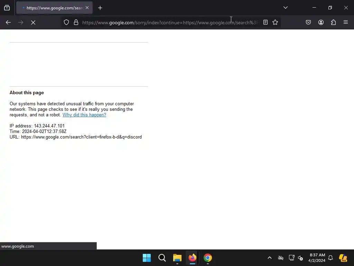This screenshot has height=266, width=354.
Task: Follow 'Why did this happen?' link
Action: (84, 115)
